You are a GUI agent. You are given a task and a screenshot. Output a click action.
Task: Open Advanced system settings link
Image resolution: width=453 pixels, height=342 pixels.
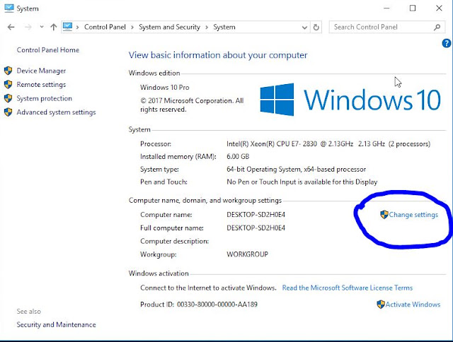(56, 112)
